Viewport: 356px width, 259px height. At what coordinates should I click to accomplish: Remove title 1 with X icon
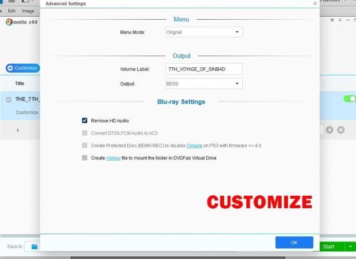click(x=341, y=130)
